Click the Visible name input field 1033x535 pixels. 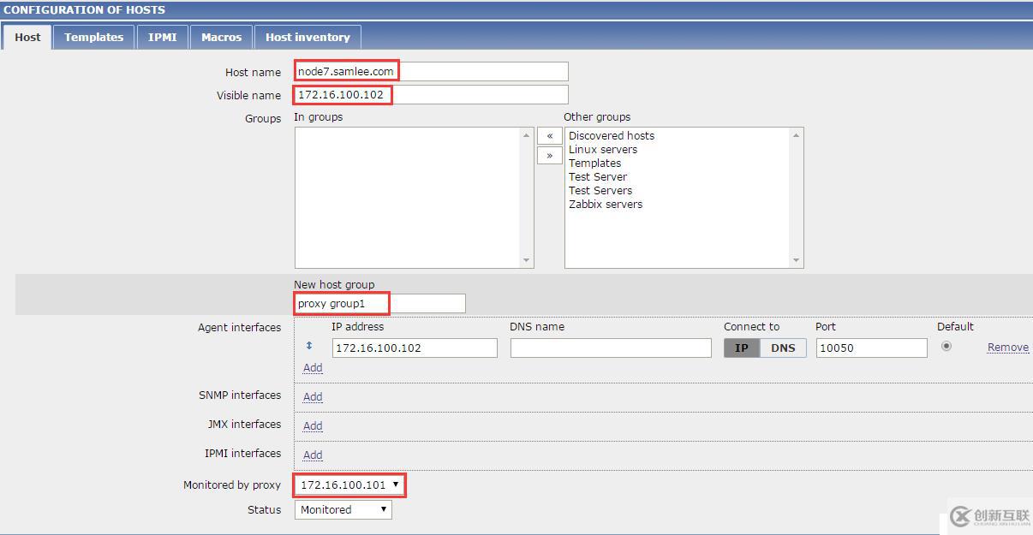(x=431, y=94)
